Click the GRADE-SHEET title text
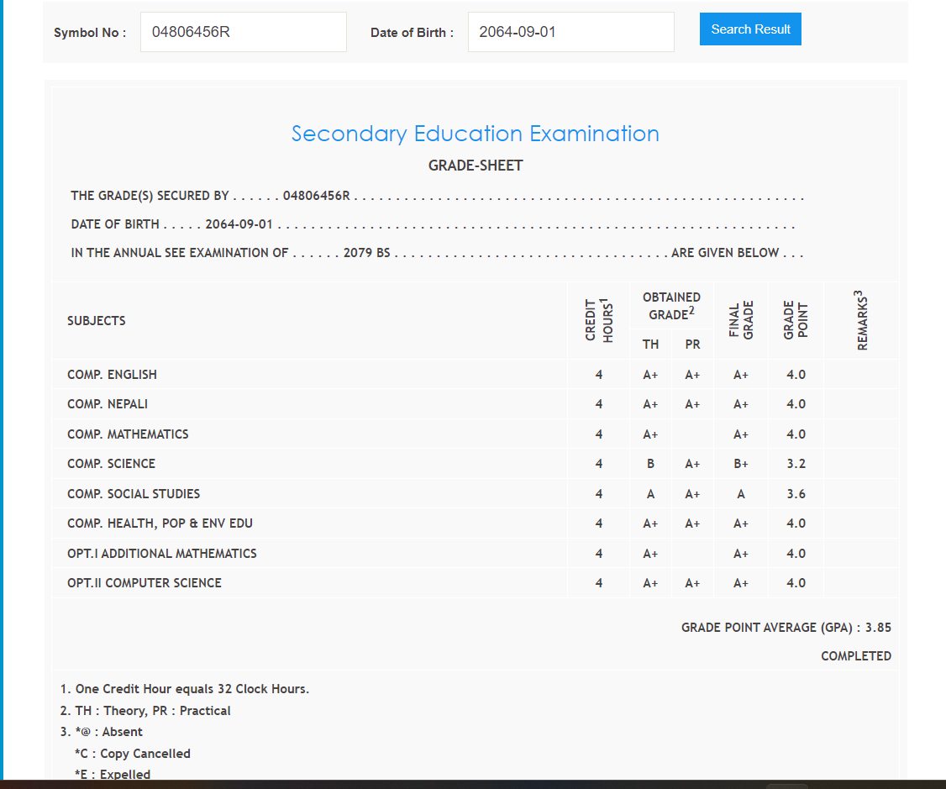The image size is (946, 789). click(476, 166)
